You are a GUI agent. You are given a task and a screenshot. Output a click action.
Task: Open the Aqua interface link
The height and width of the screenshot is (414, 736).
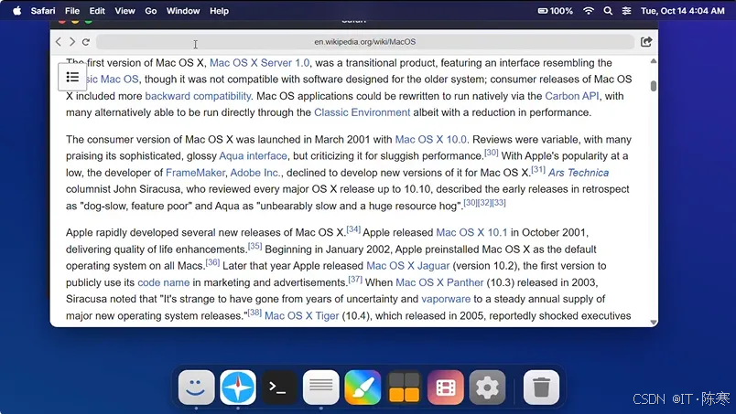[x=253, y=155]
